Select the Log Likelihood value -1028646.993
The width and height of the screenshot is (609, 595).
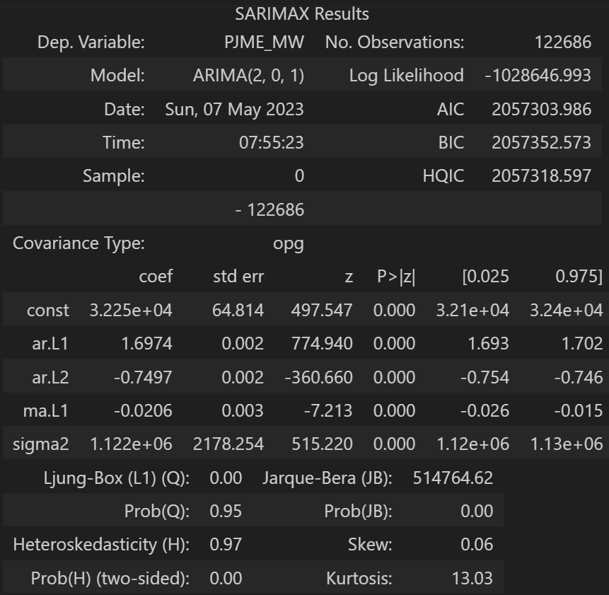pyautogui.click(x=538, y=76)
